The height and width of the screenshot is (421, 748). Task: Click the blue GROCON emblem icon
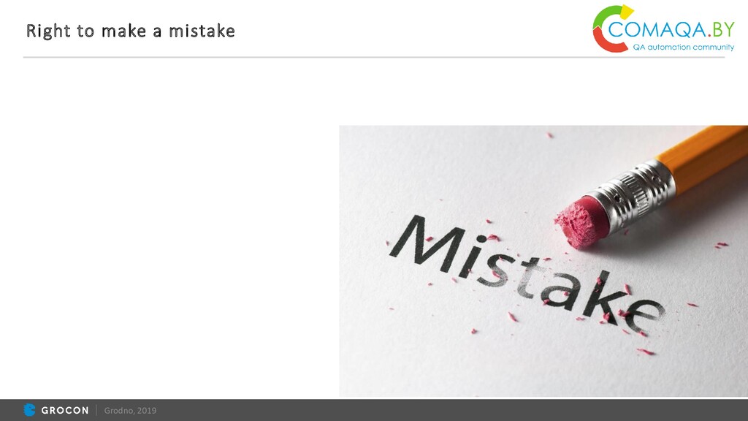(29, 410)
